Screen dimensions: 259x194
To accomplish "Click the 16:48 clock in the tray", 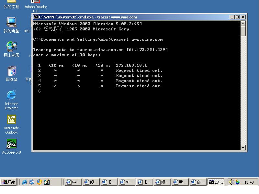I will coord(249,182).
